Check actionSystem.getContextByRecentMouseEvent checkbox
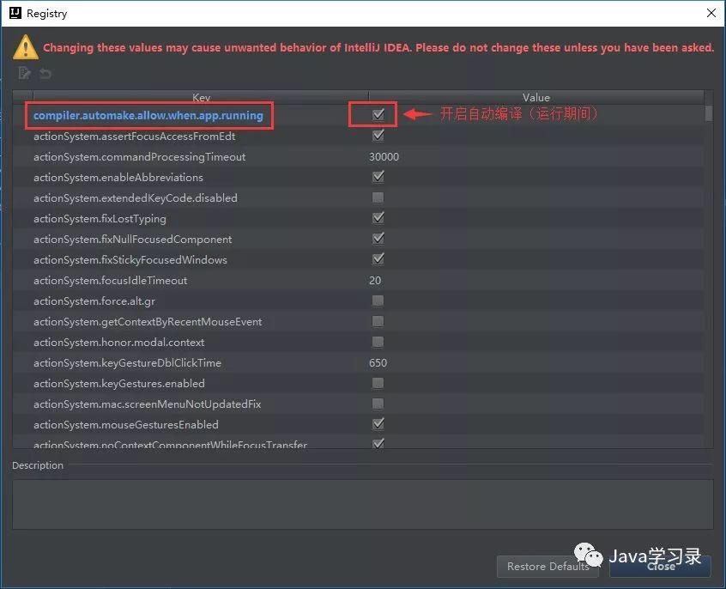 (378, 321)
